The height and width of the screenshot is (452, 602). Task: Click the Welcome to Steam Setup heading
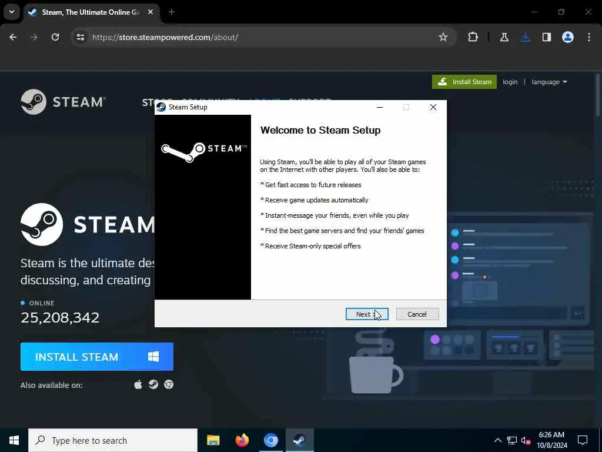[x=320, y=130]
